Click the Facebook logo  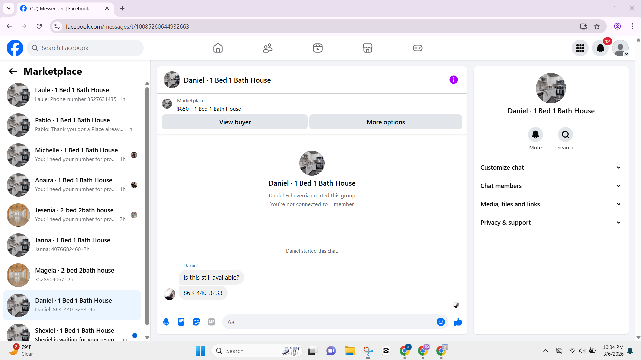tap(15, 48)
